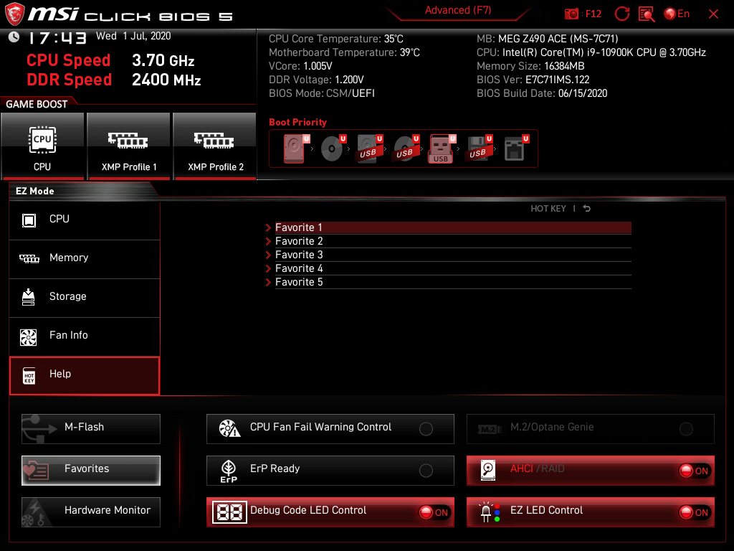Viewport: 734px width, 551px height.
Task: Select the USB hard disk boot device icon
Action: (370, 149)
